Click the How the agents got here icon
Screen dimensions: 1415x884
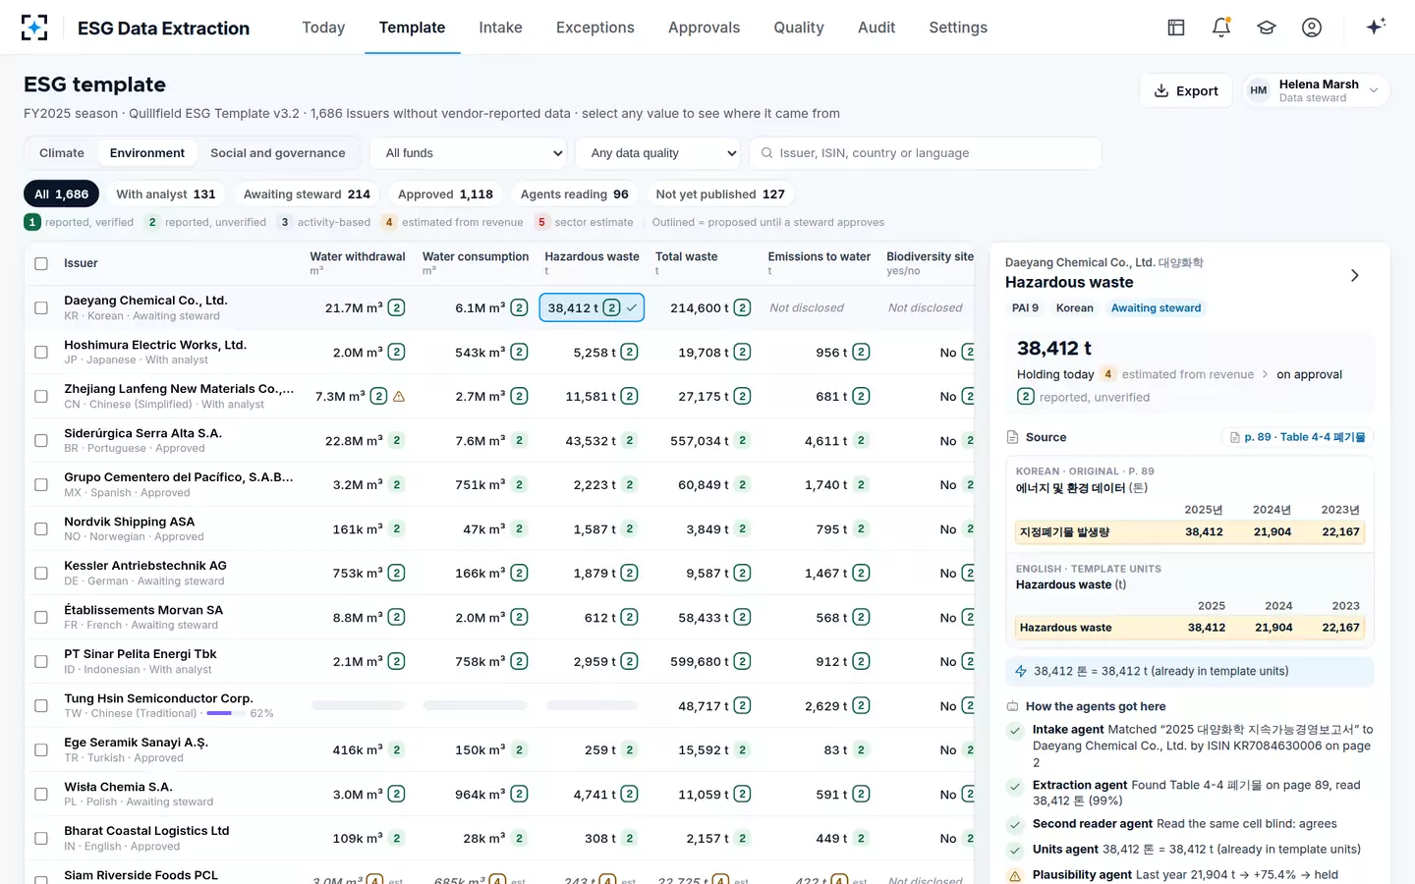click(1013, 706)
